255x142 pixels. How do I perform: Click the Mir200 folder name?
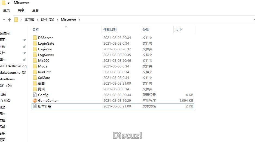point(44,61)
